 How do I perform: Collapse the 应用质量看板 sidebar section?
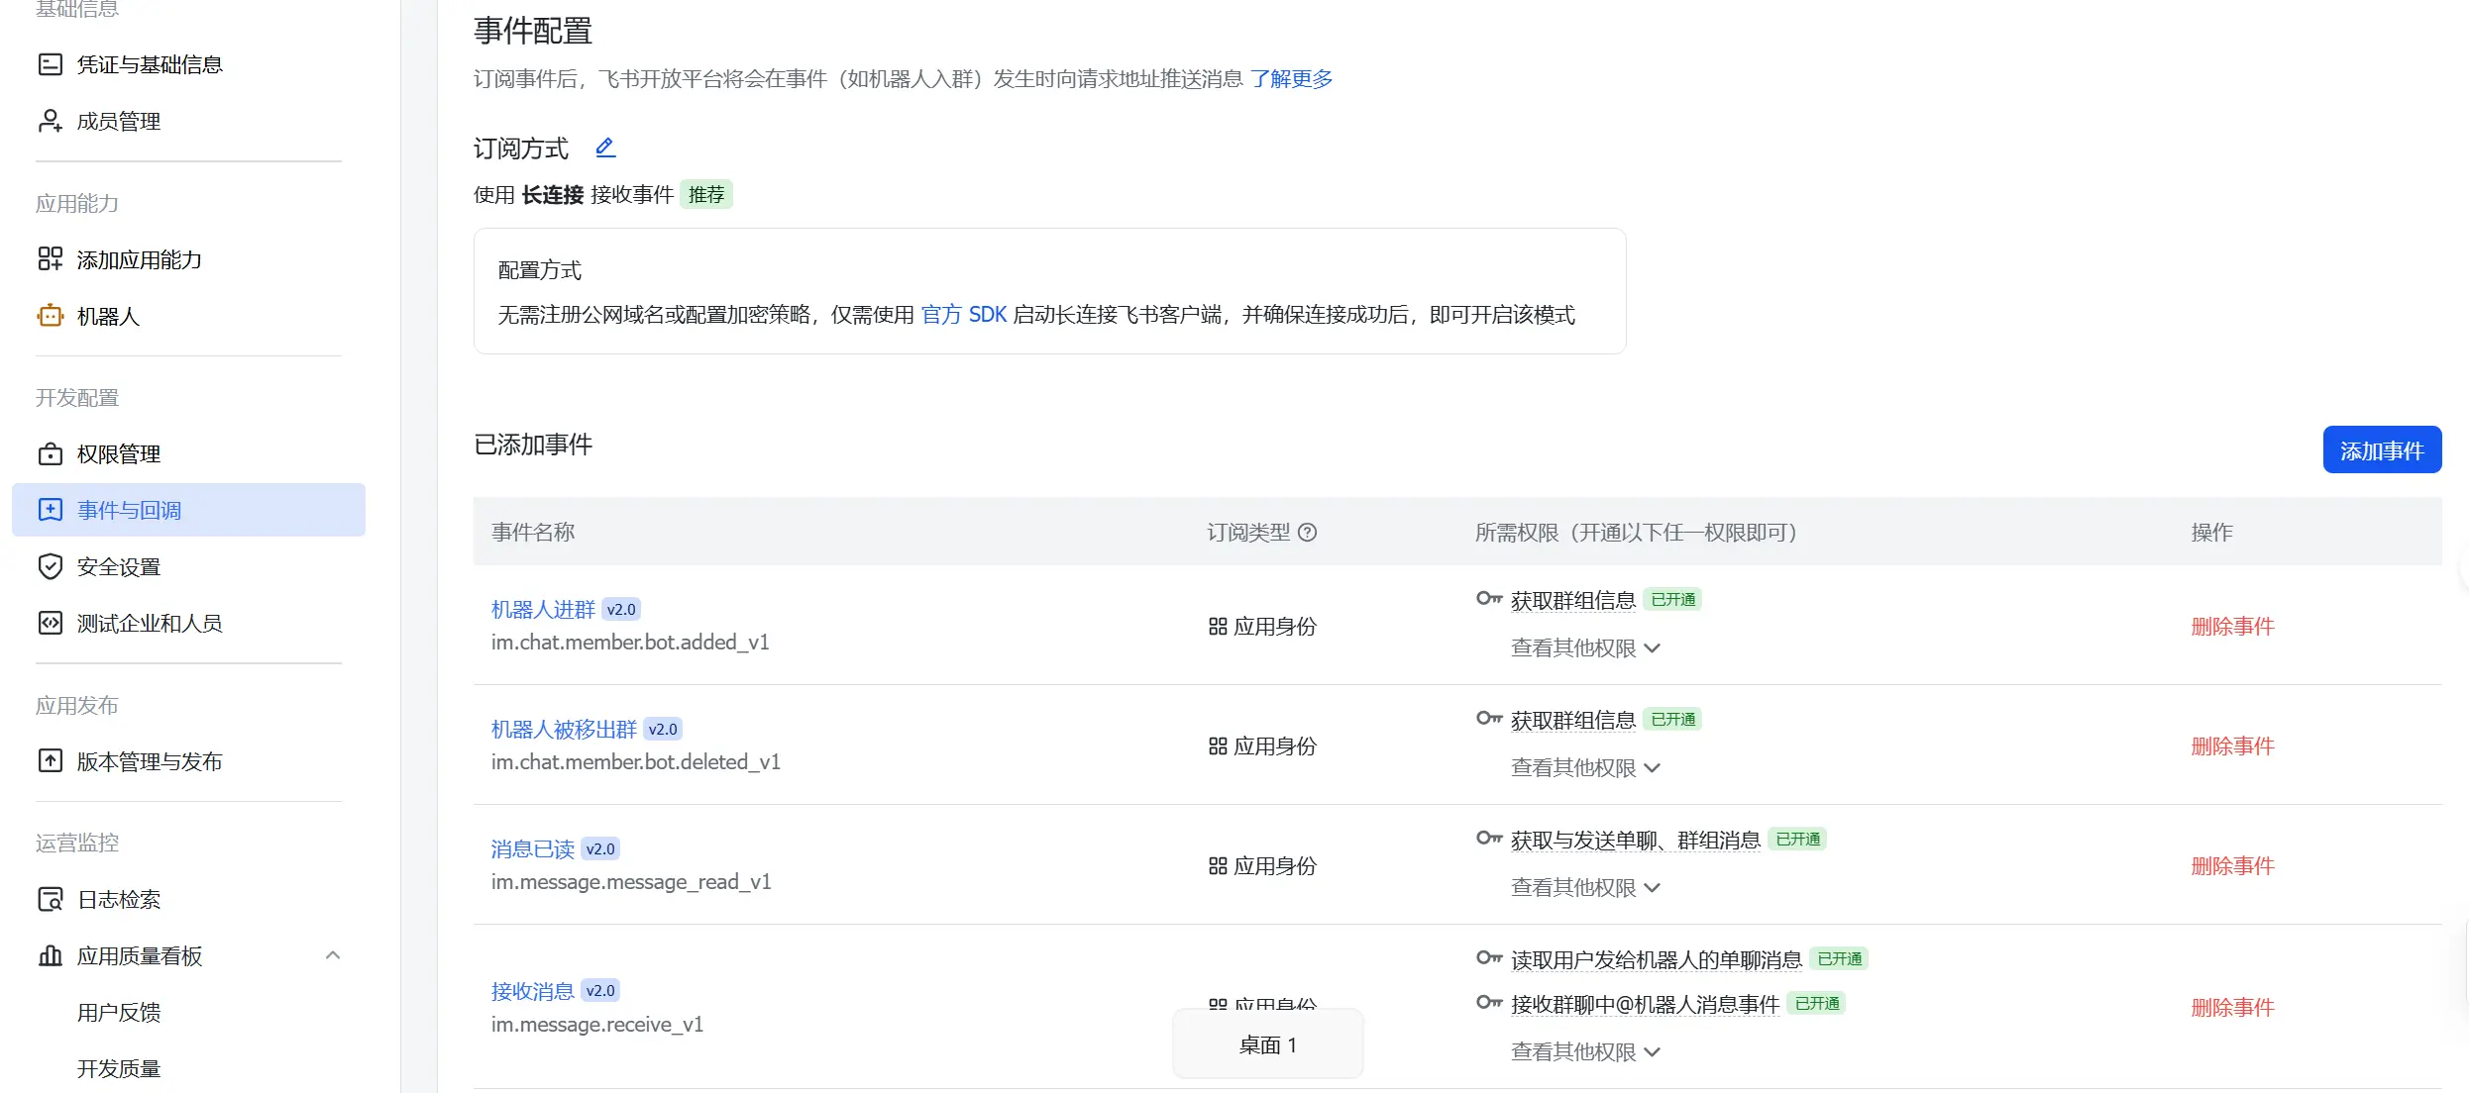coord(333,955)
